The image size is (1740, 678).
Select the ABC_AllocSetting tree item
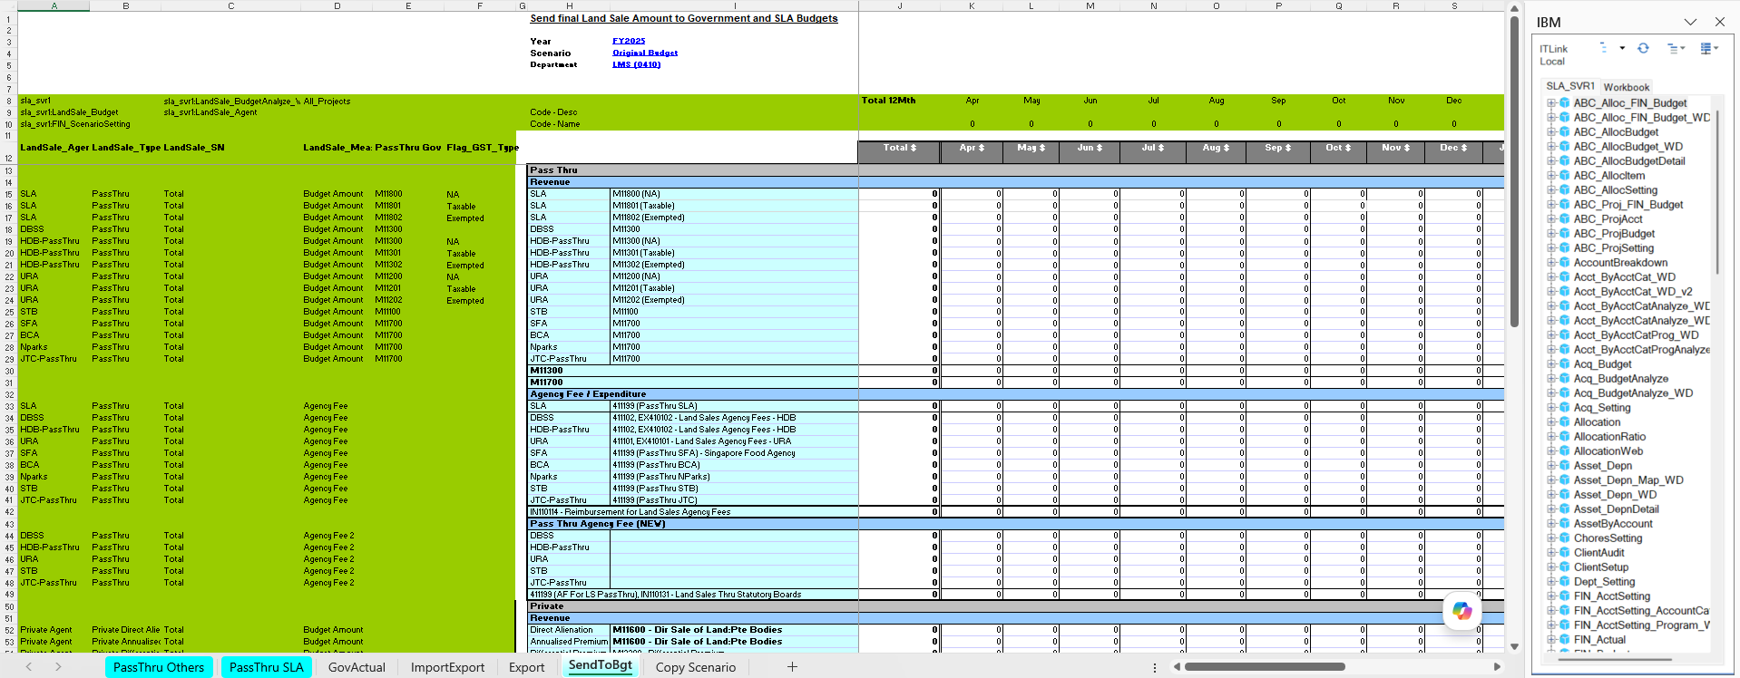1615,190
